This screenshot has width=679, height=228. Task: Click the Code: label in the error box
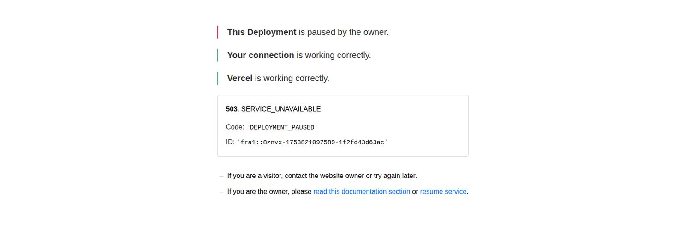point(235,127)
